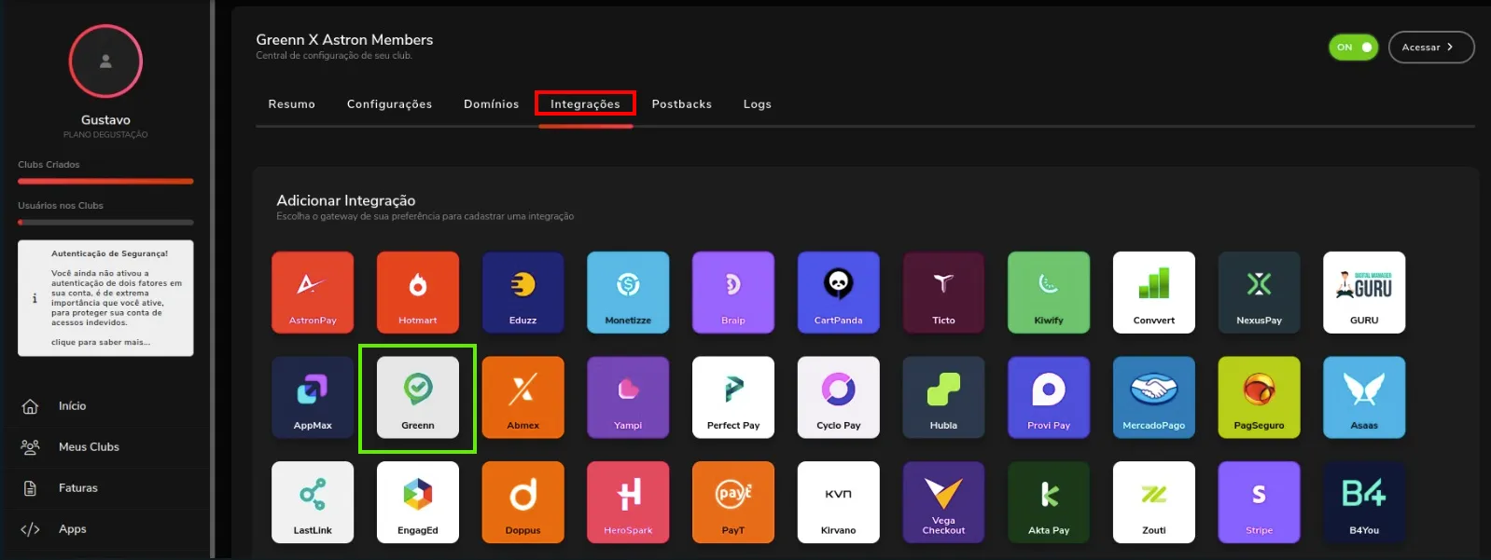This screenshot has width=1491, height=560.
Task: Click the 'Adicionar Integração' heading
Action: click(x=346, y=200)
